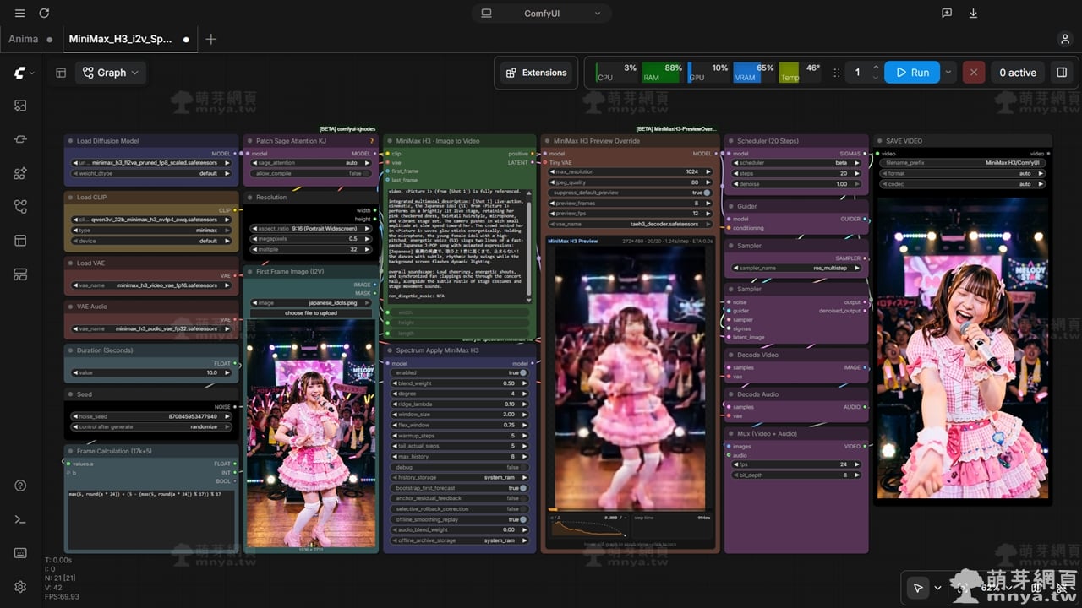Click the megapixels value field
Screen dimensions: 1082x608
point(309,239)
